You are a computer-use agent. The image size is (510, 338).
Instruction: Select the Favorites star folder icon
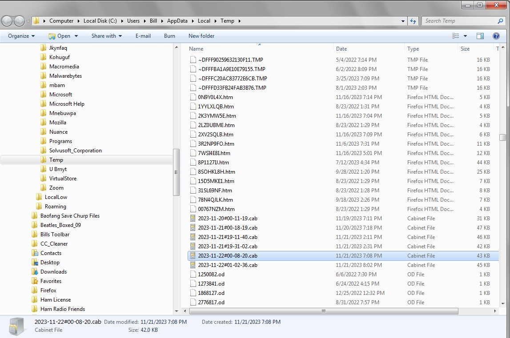click(35, 281)
